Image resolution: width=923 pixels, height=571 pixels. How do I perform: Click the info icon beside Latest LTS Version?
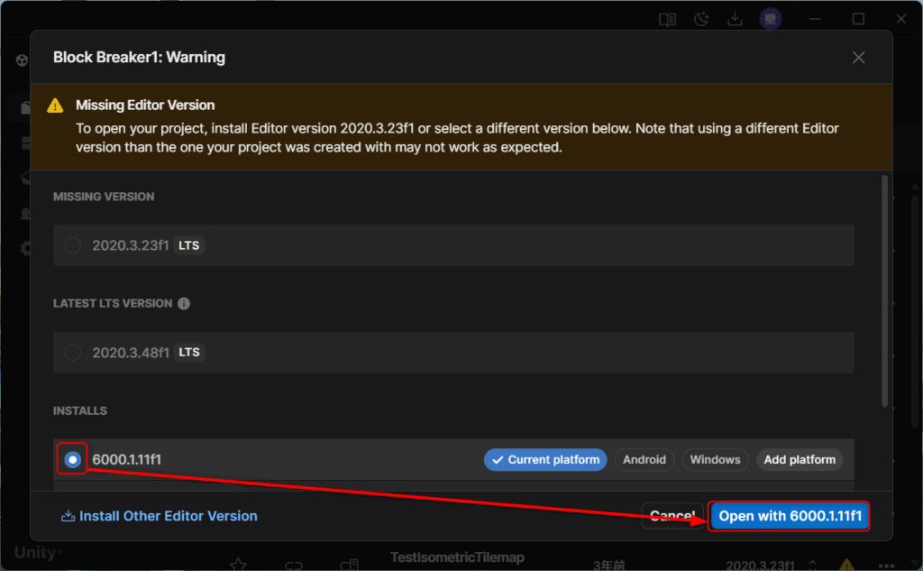pyautogui.click(x=184, y=303)
